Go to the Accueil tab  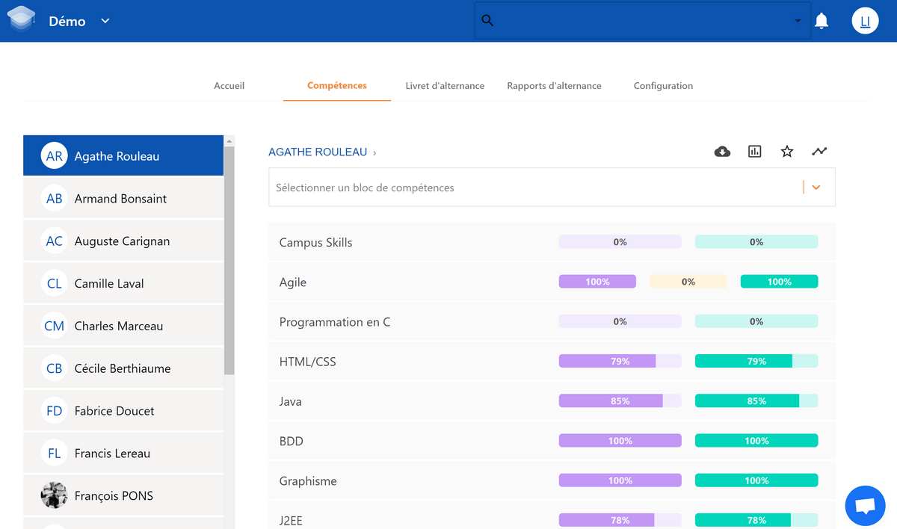pyautogui.click(x=229, y=86)
